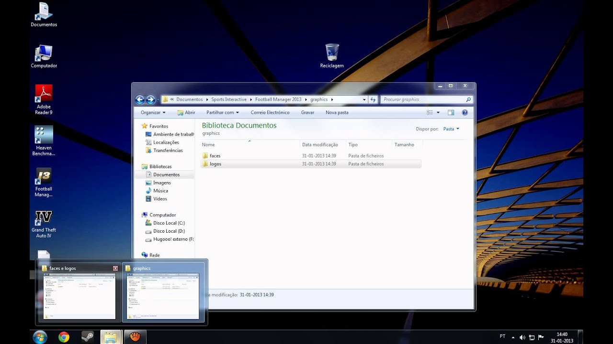Screen dimensions: 613x344
Task: Expand the Documentos breadcrumb arrow
Action: coord(207,99)
